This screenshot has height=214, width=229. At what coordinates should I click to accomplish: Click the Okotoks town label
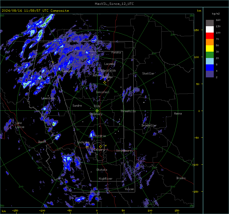(x=102, y=170)
